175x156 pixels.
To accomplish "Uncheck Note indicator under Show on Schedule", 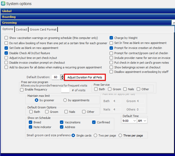I will click(x=31, y=127).
